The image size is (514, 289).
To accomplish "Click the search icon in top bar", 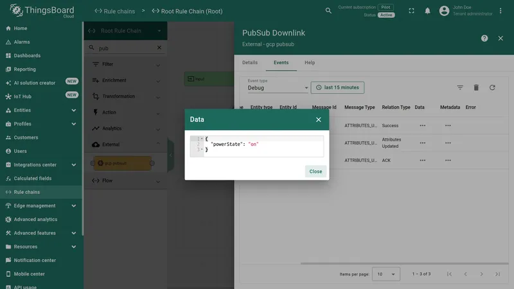I will pos(328,11).
